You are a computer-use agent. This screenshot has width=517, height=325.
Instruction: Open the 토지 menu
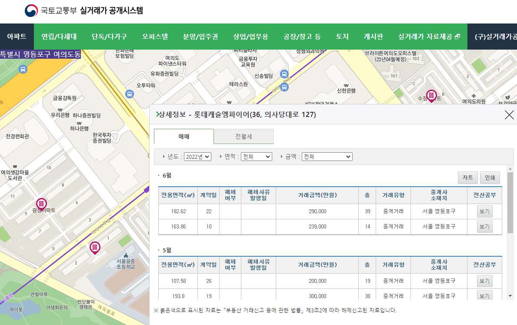pos(342,37)
